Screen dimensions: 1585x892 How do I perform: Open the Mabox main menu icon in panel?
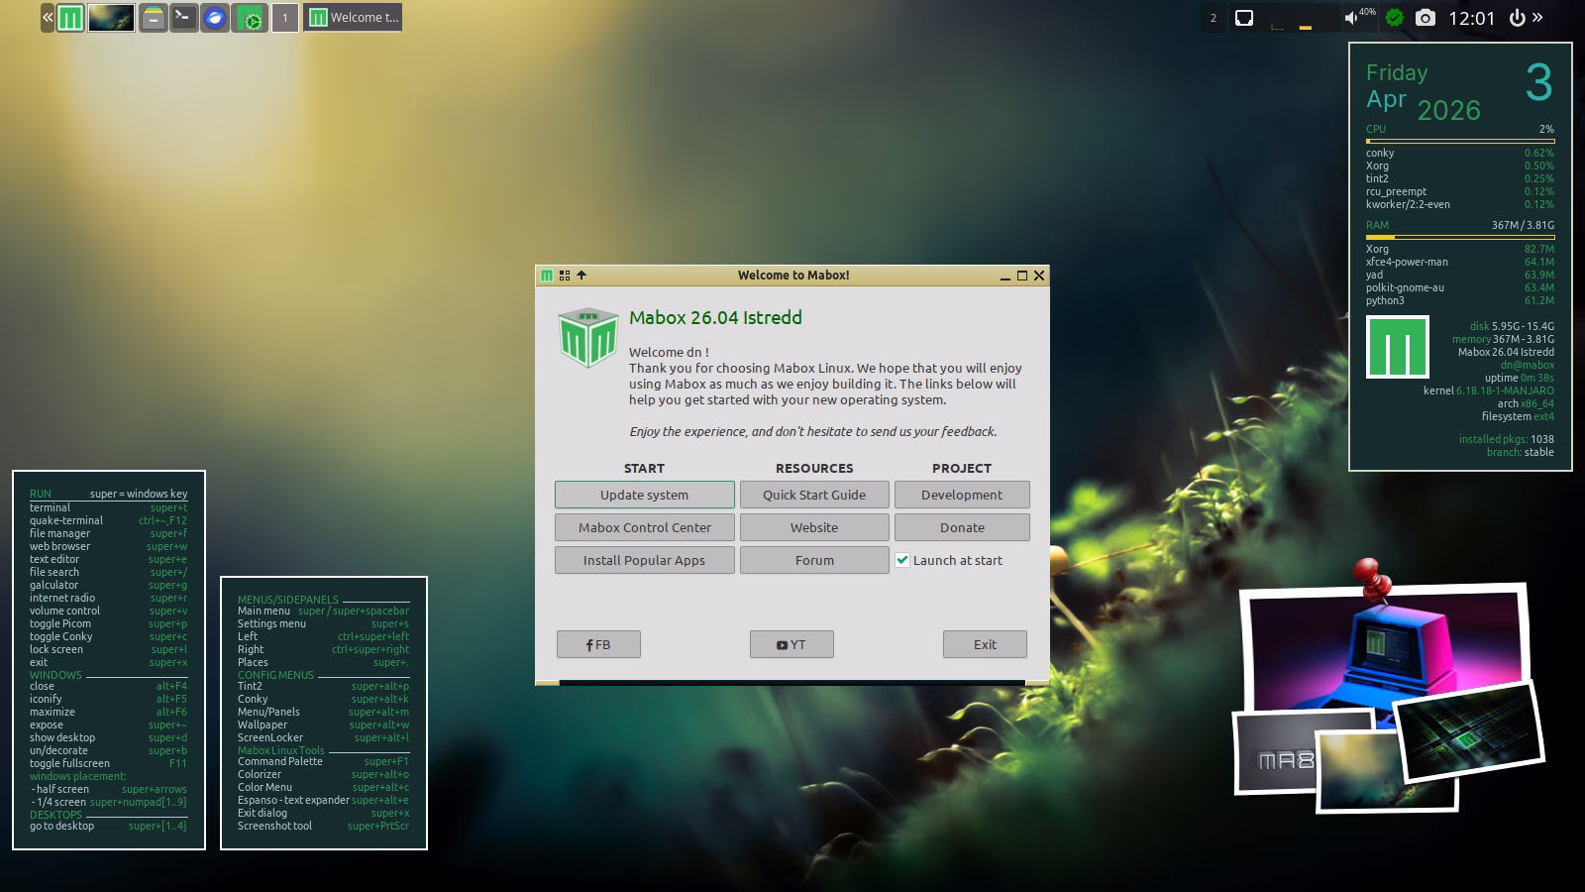point(69,18)
